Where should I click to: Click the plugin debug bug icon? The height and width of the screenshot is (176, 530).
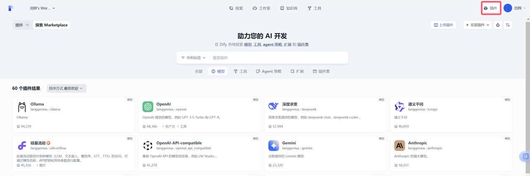coord(498,25)
